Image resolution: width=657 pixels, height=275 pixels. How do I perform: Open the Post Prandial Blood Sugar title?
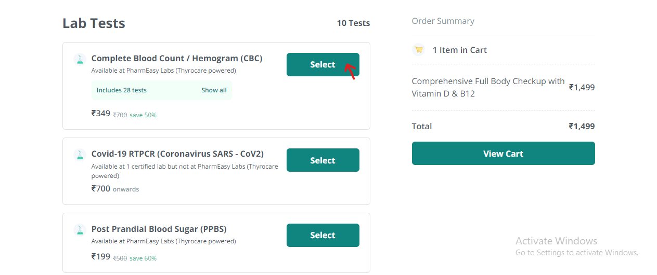pyautogui.click(x=159, y=229)
